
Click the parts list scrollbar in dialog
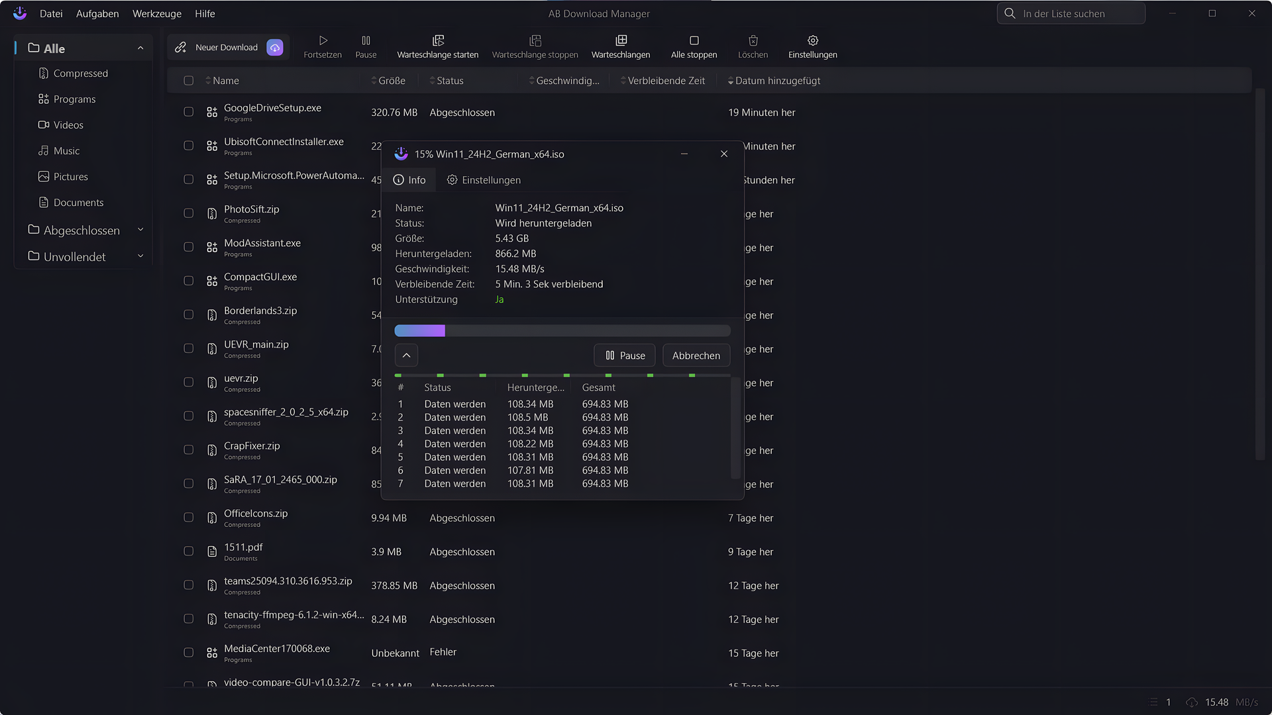point(735,428)
